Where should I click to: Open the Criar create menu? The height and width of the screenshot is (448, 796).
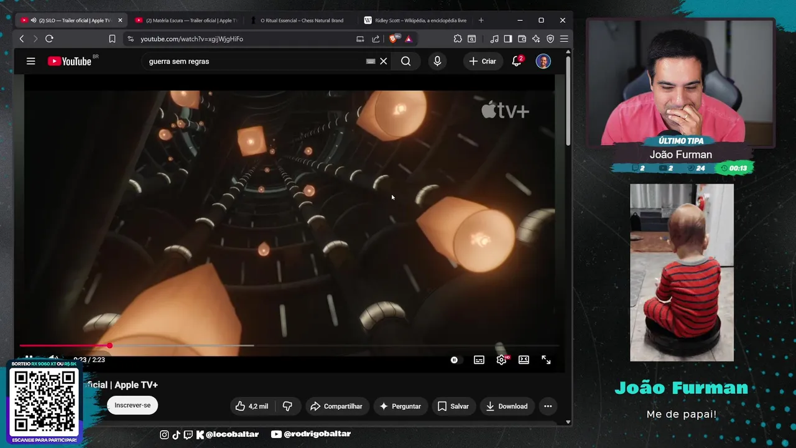[483, 61]
